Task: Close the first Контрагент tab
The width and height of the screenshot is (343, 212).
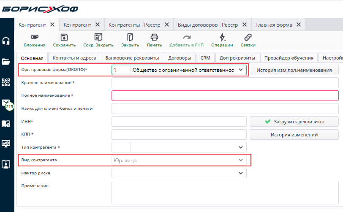Action: click(52, 24)
